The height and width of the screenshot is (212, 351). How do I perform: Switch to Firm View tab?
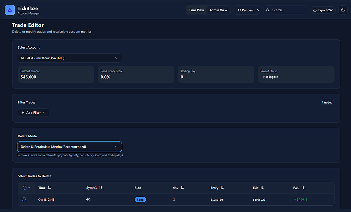click(197, 10)
